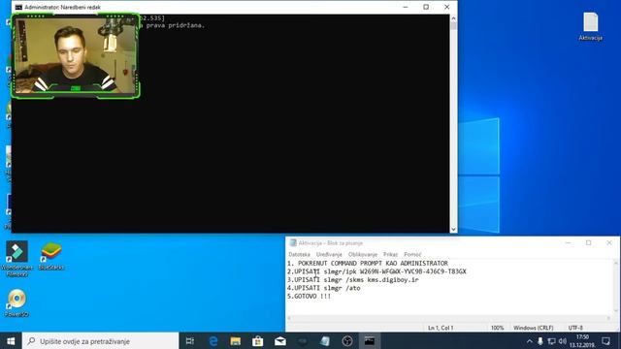Select the Wondershare Filmora desktop shortcut
Viewport: 621px width, 349px height.
(16, 259)
